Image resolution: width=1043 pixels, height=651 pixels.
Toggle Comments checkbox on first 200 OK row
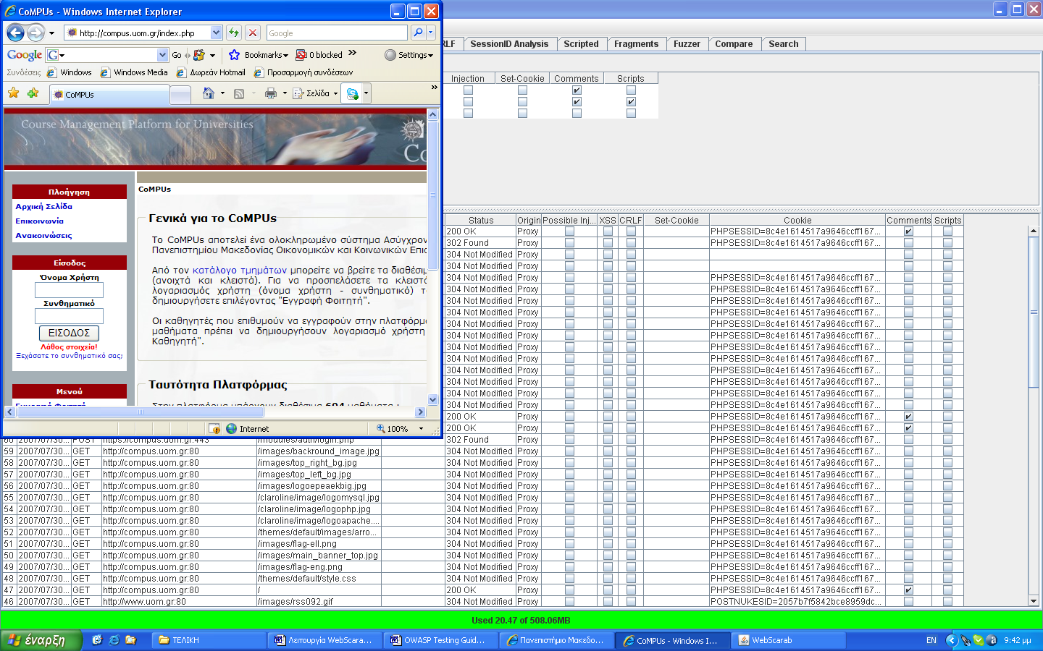[908, 231]
